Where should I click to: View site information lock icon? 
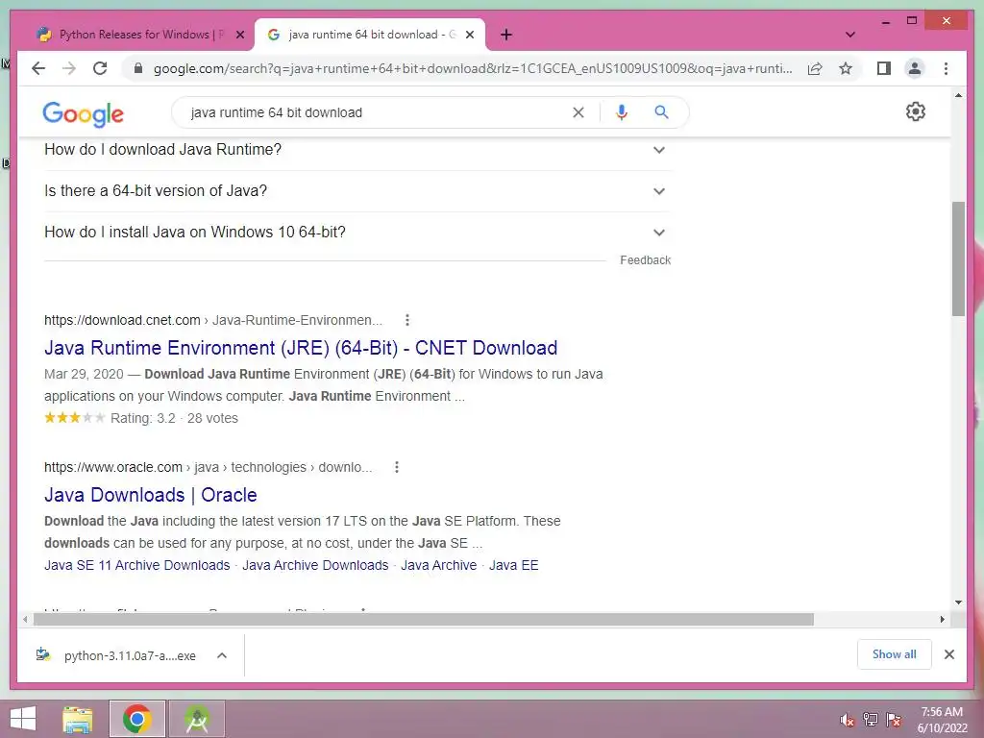[138, 68]
